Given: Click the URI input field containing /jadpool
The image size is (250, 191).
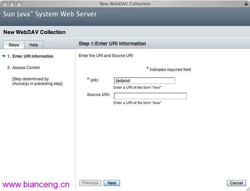Looking at the screenshot, I should 145,80.
